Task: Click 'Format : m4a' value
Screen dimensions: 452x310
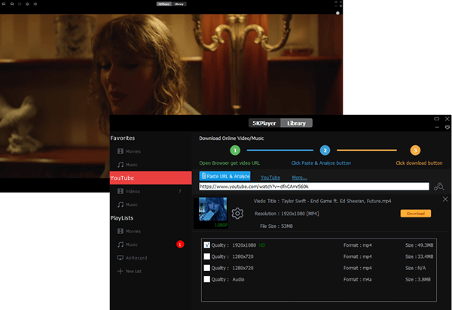Action: click(x=357, y=279)
